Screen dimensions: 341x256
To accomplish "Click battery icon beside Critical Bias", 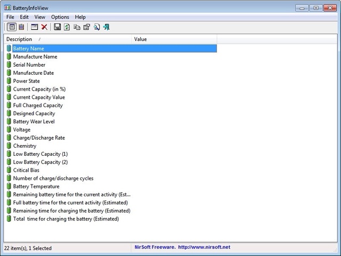I will (9, 170).
